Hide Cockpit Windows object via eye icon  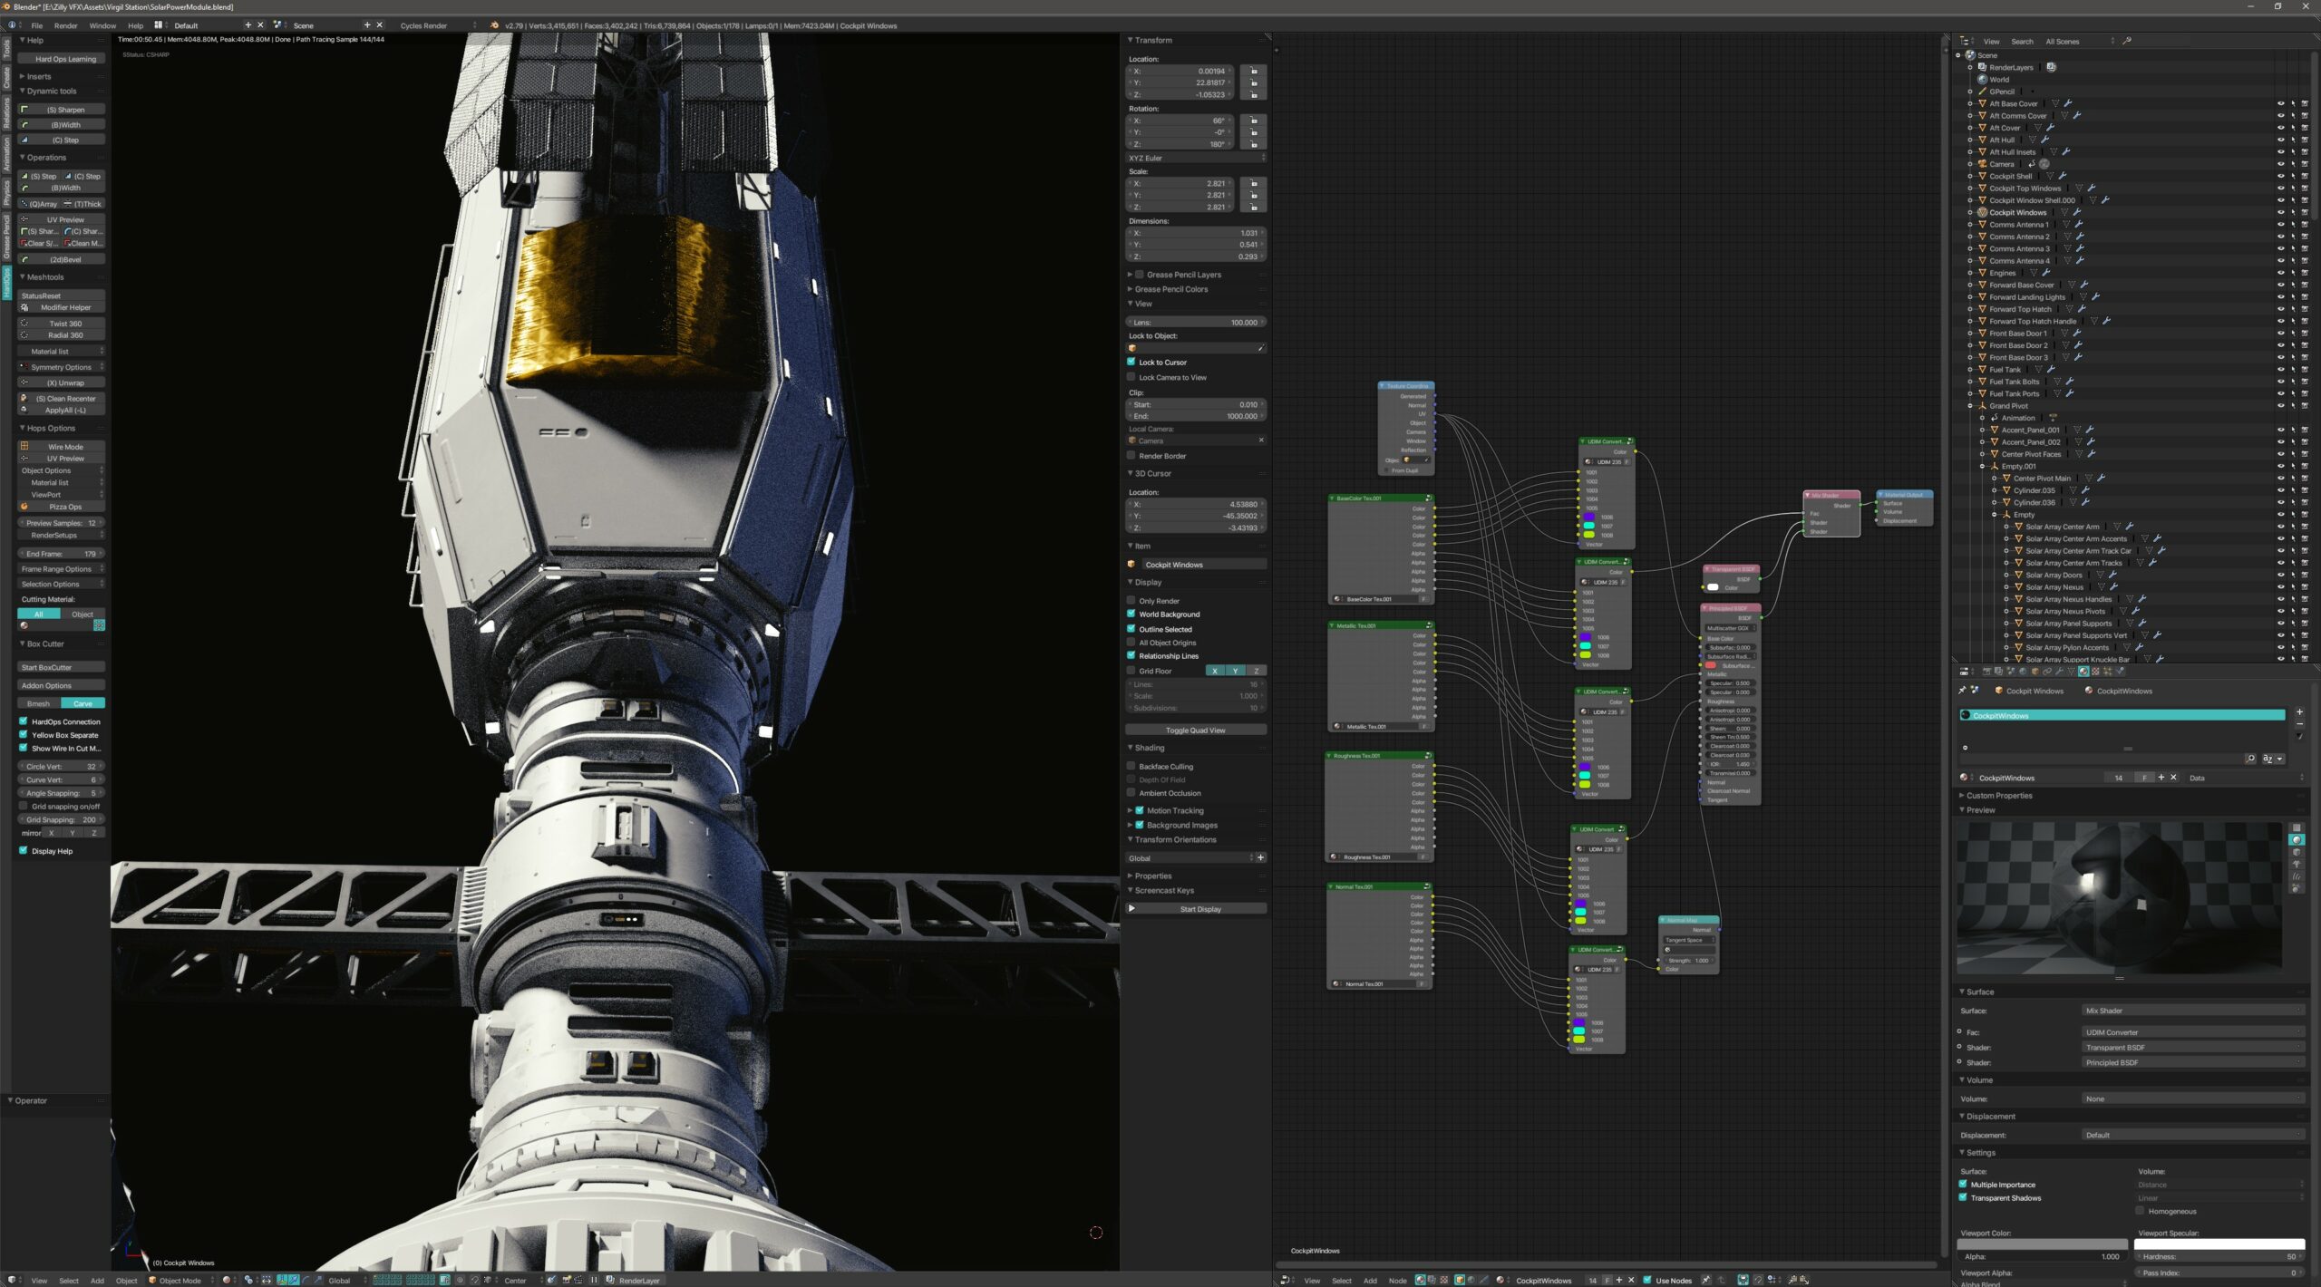click(x=2281, y=212)
